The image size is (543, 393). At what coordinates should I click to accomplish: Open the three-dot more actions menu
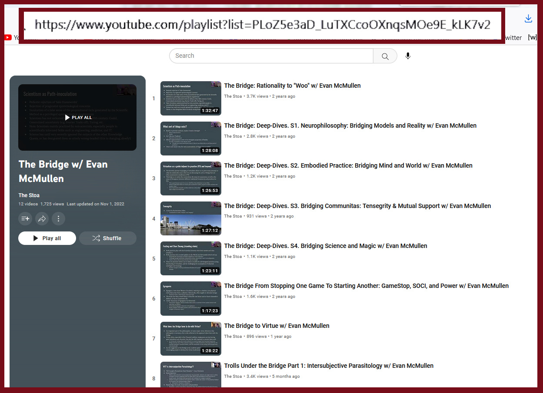[x=58, y=219]
